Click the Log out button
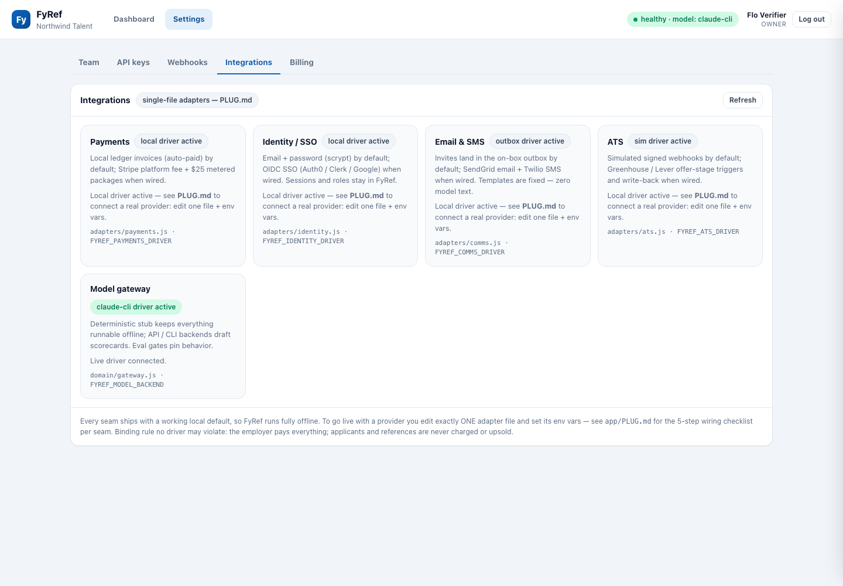This screenshot has height=586, width=843. click(x=811, y=19)
